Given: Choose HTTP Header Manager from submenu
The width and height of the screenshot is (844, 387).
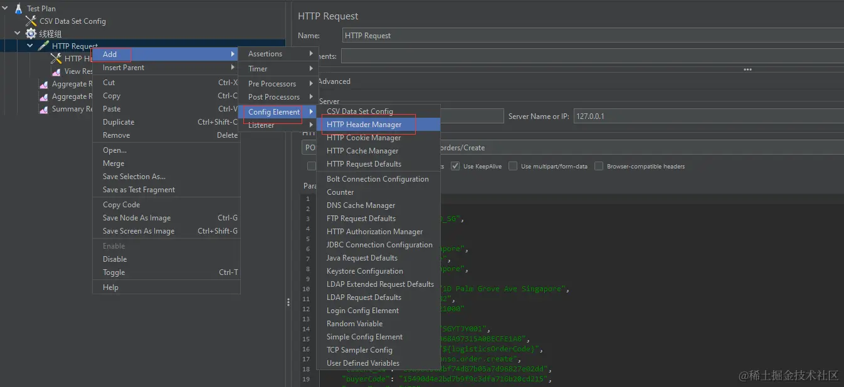Looking at the screenshot, I should [x=364, y=125].
